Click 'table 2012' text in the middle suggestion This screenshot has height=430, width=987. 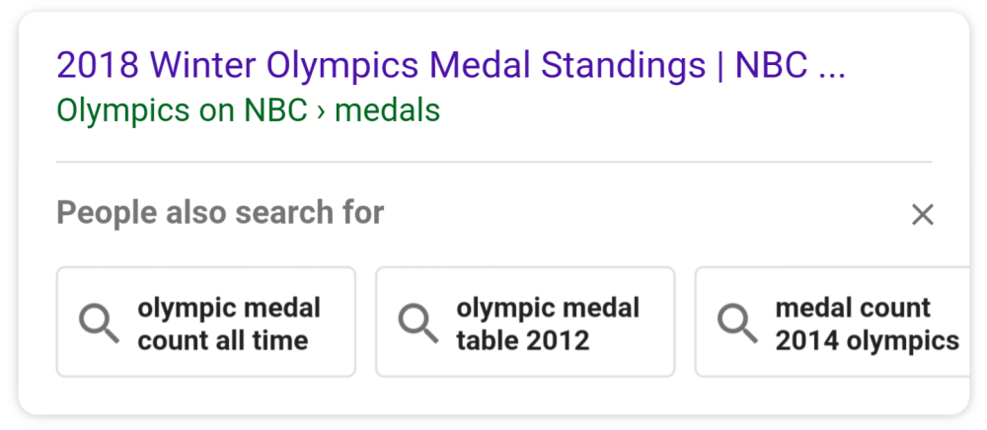(522, 341)
